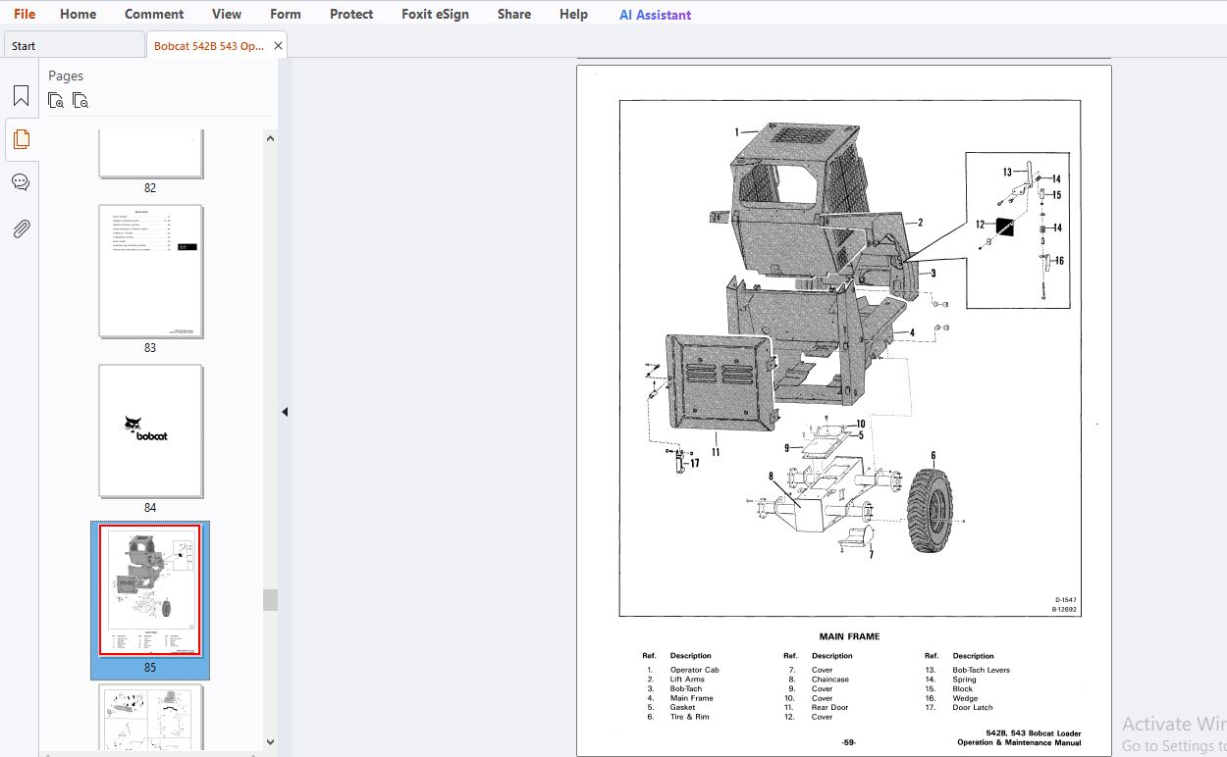Image resolution: width=1227 pixels, height=757 pixels.
Task: Click 'Chaincase' in the parts list
Action: click(x=829, y=680)
